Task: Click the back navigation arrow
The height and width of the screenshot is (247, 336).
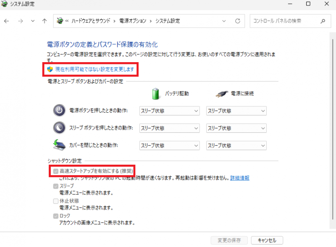Action: coord(7,21)
